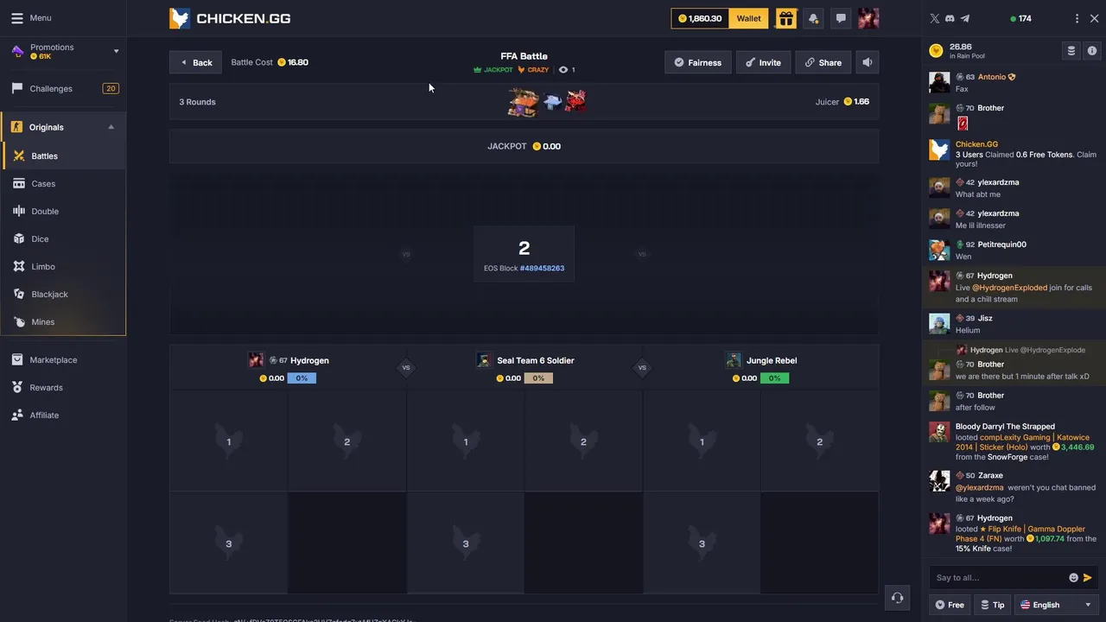Click Petitrequin00 username in chat

tap(1002, 244)
